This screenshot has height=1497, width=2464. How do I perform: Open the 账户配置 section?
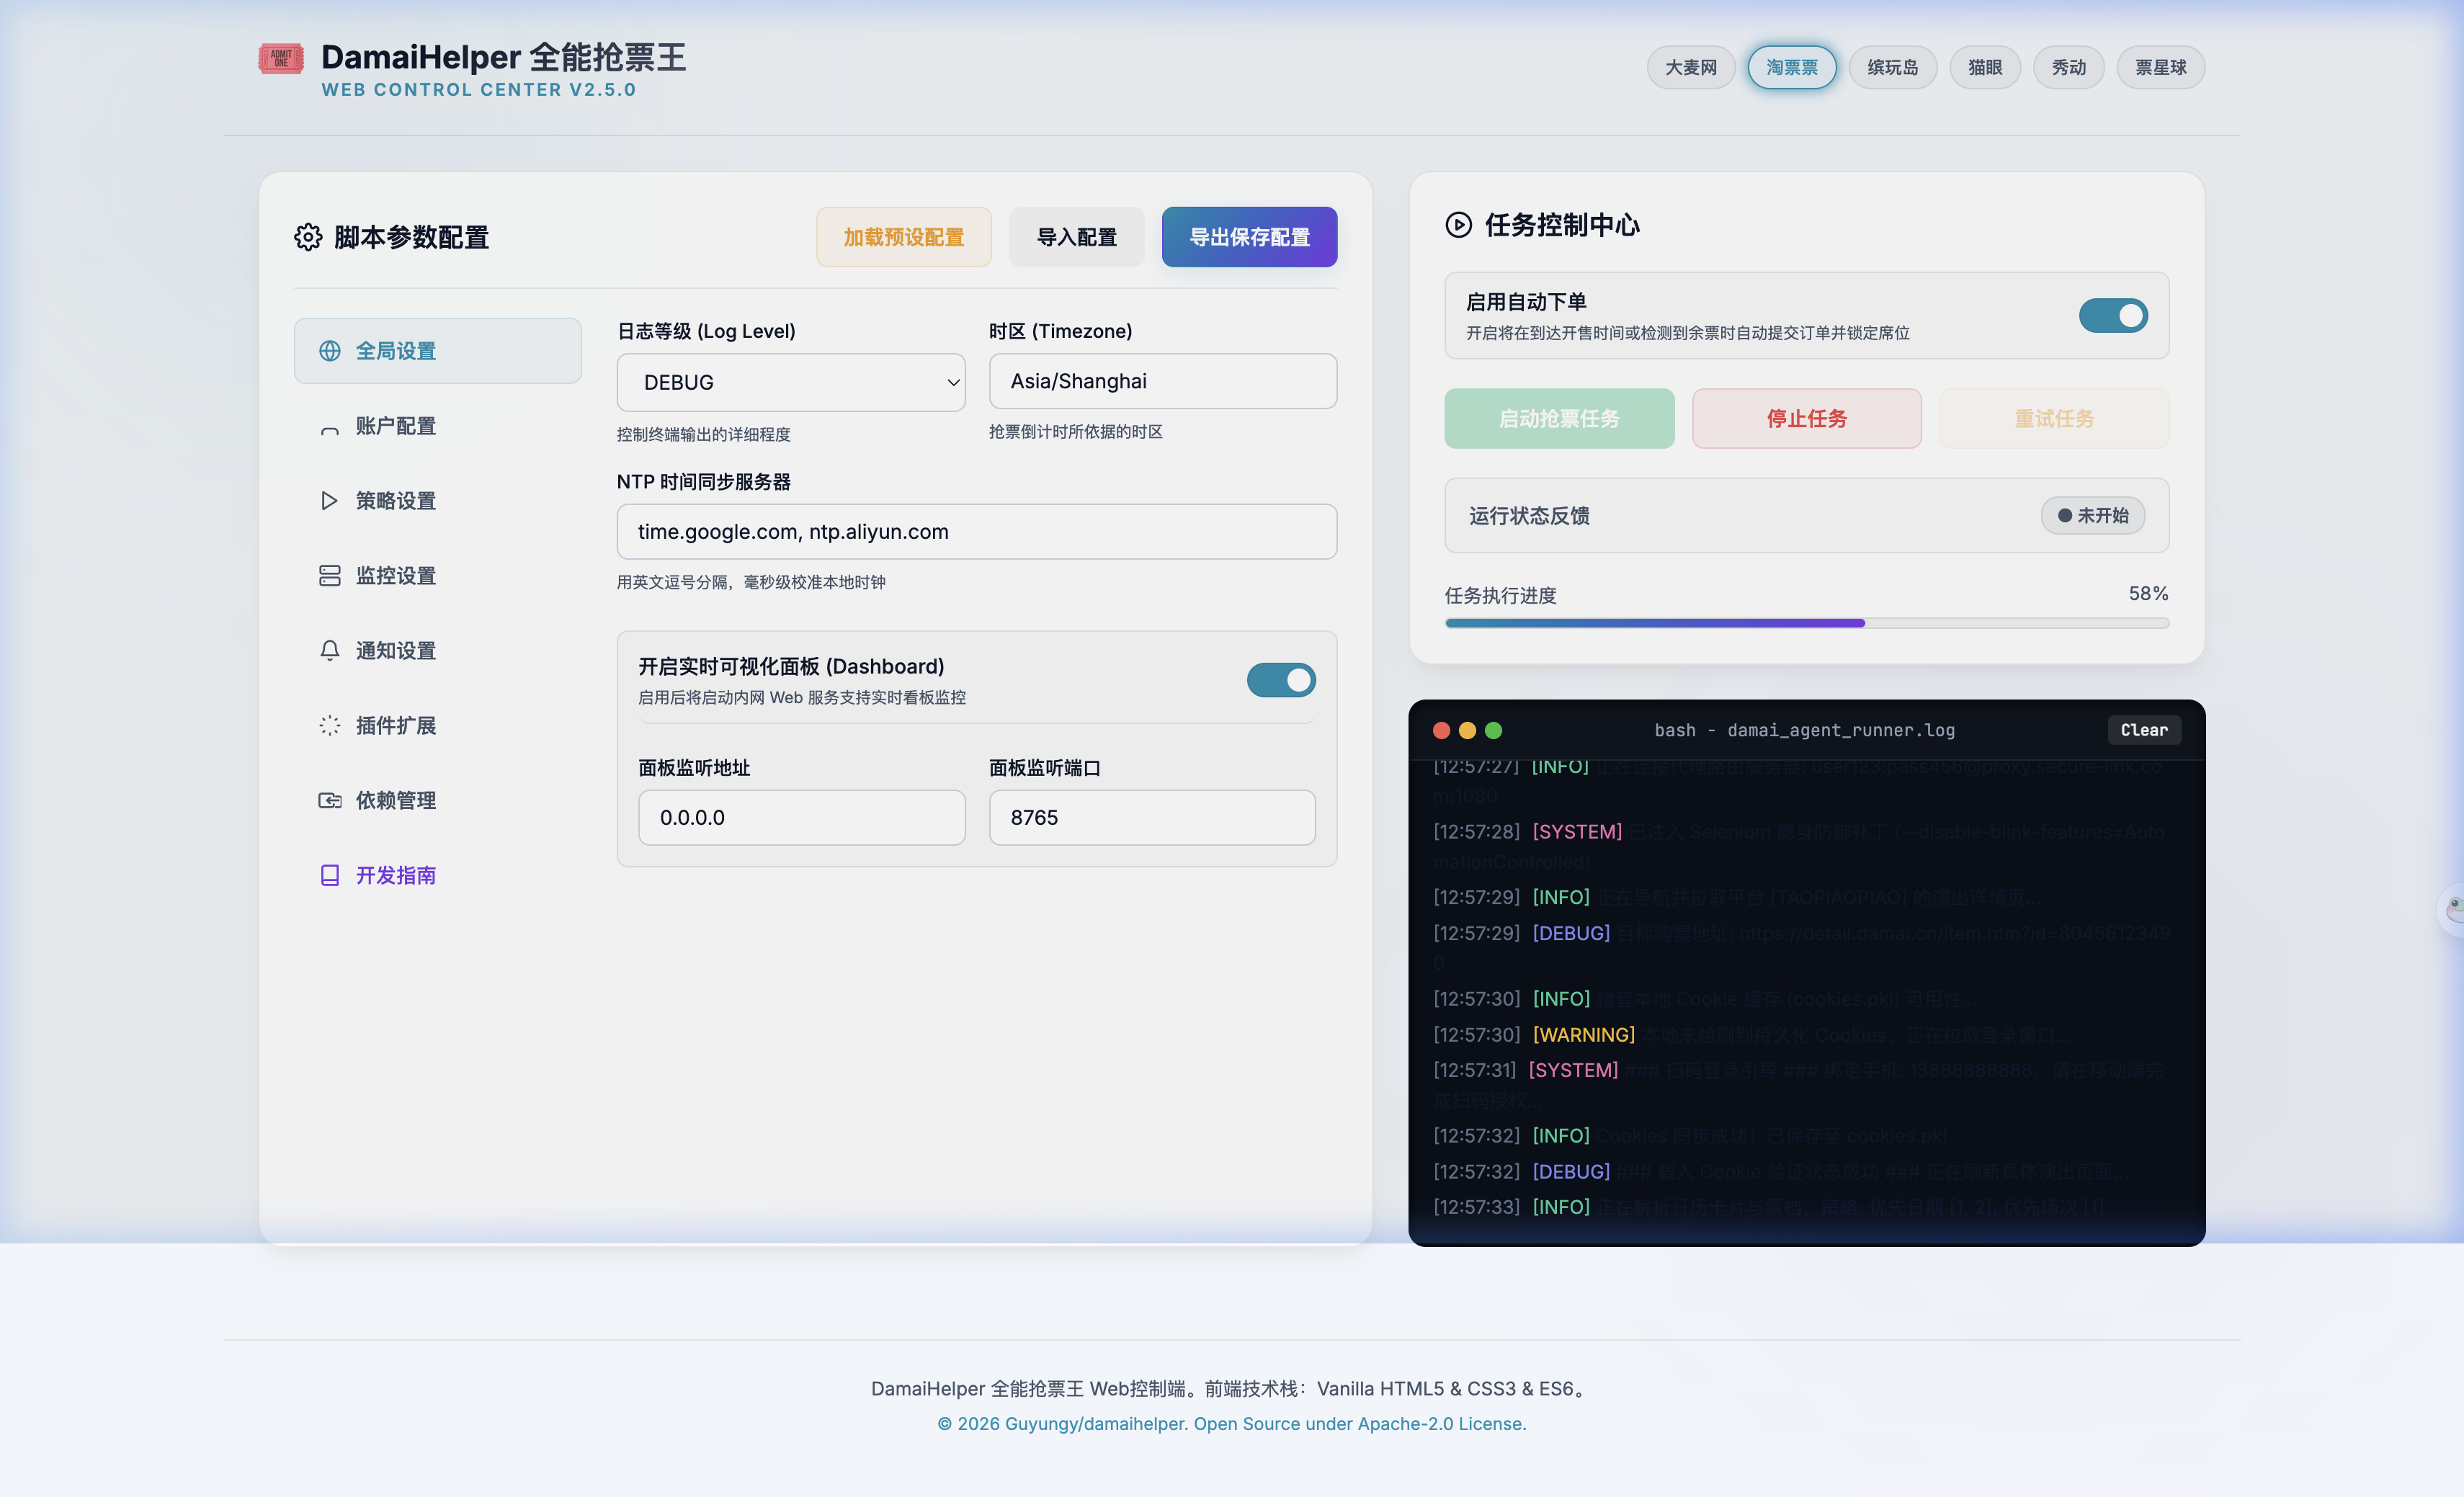[x=438, y=426]
